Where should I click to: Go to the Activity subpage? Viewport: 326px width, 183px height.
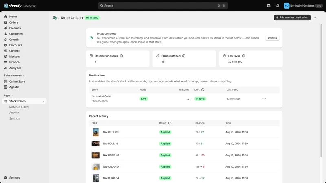point(14,113)
